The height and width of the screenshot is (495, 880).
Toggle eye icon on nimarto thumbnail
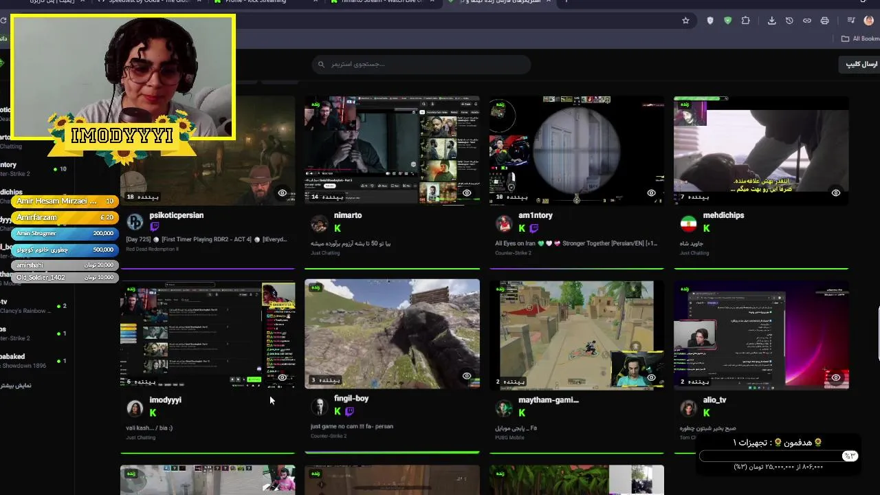coord(467,193)
